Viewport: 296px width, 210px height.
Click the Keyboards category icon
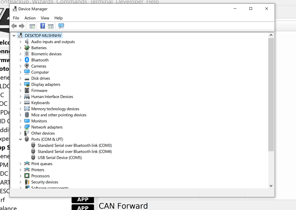[27, 103]
